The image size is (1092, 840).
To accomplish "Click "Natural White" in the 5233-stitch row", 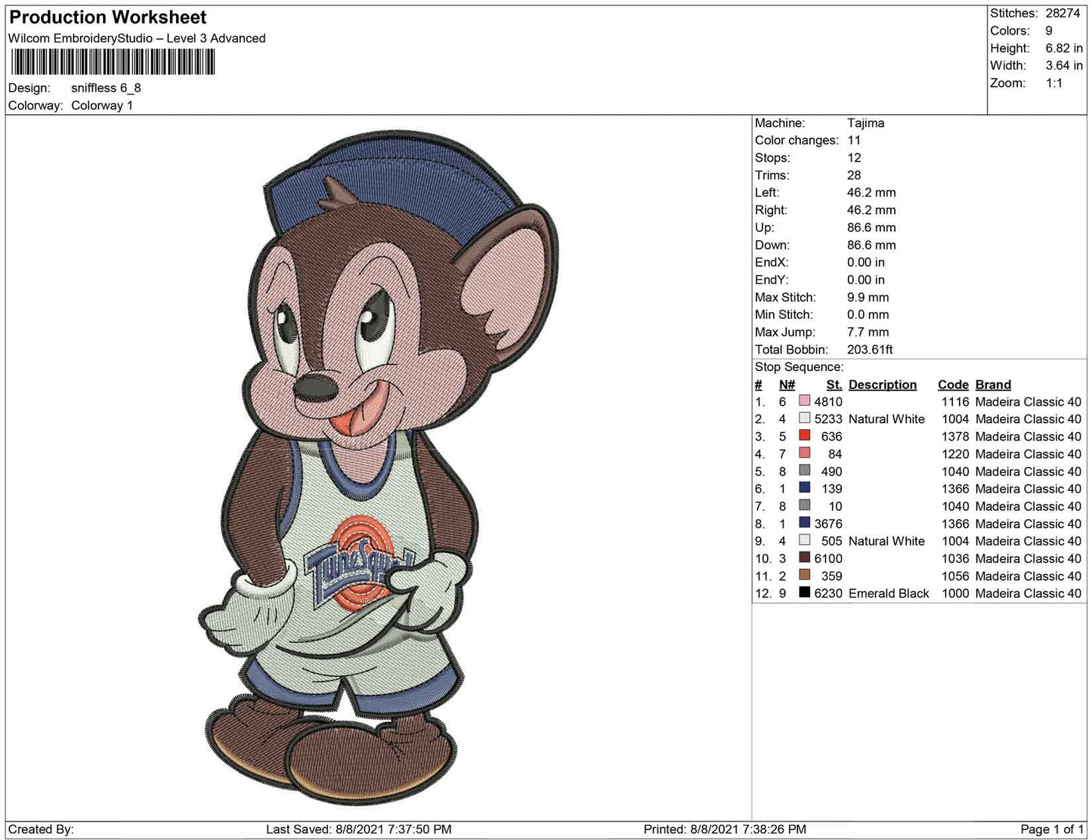I will (886, 419).
